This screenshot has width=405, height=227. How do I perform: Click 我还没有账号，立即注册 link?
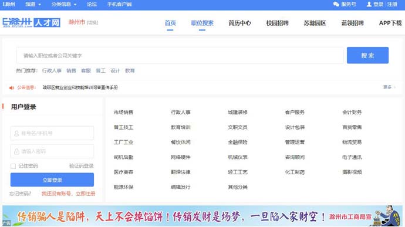pyautogui.click(x=69, y=194)
